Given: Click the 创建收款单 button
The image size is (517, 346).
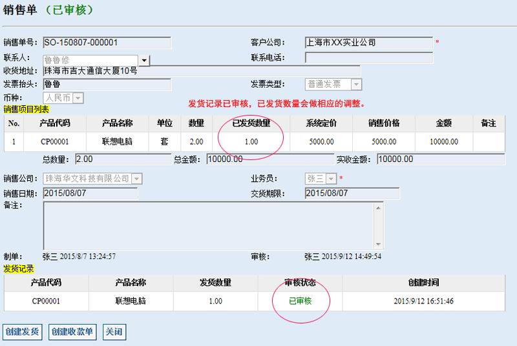Looking at the screenshot, I should coord(72,332).
